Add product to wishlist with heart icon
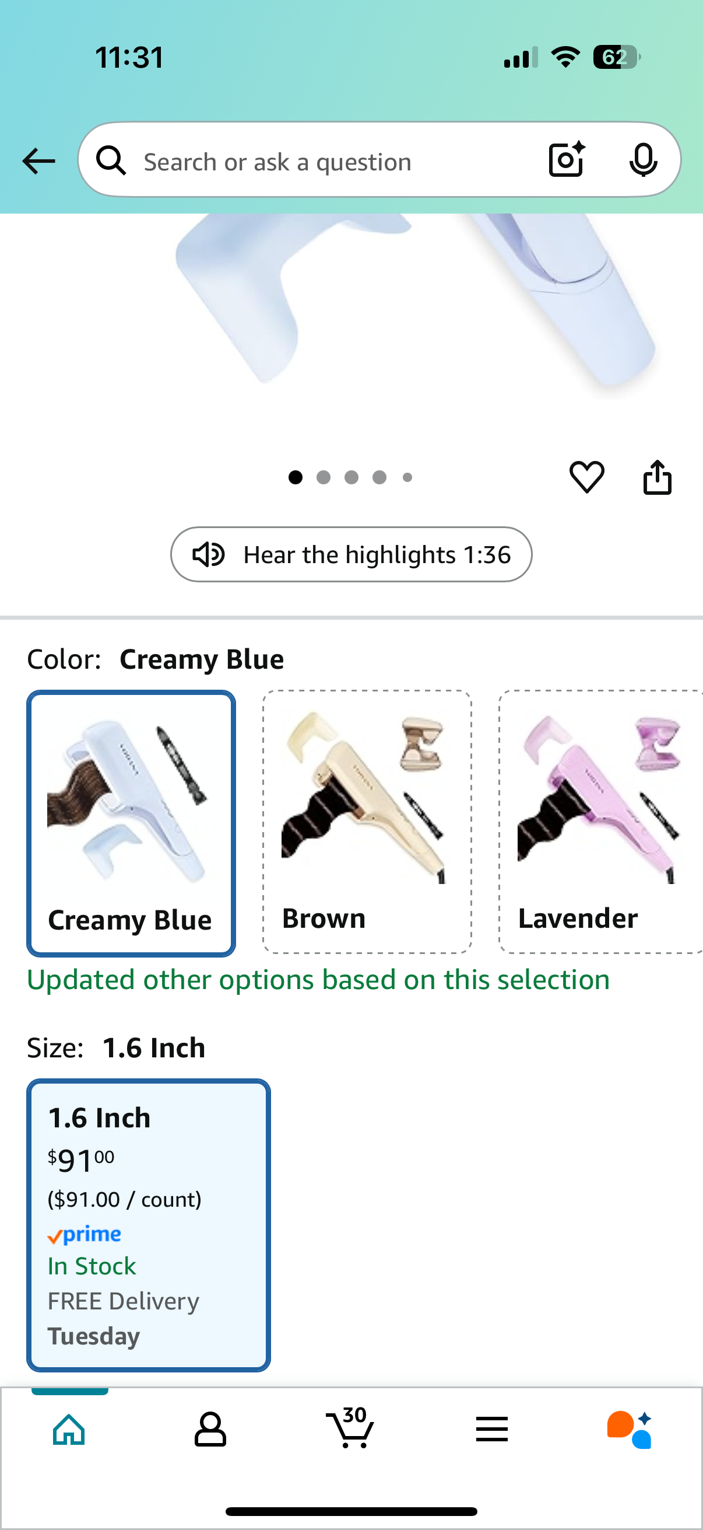 pos(587,477)
